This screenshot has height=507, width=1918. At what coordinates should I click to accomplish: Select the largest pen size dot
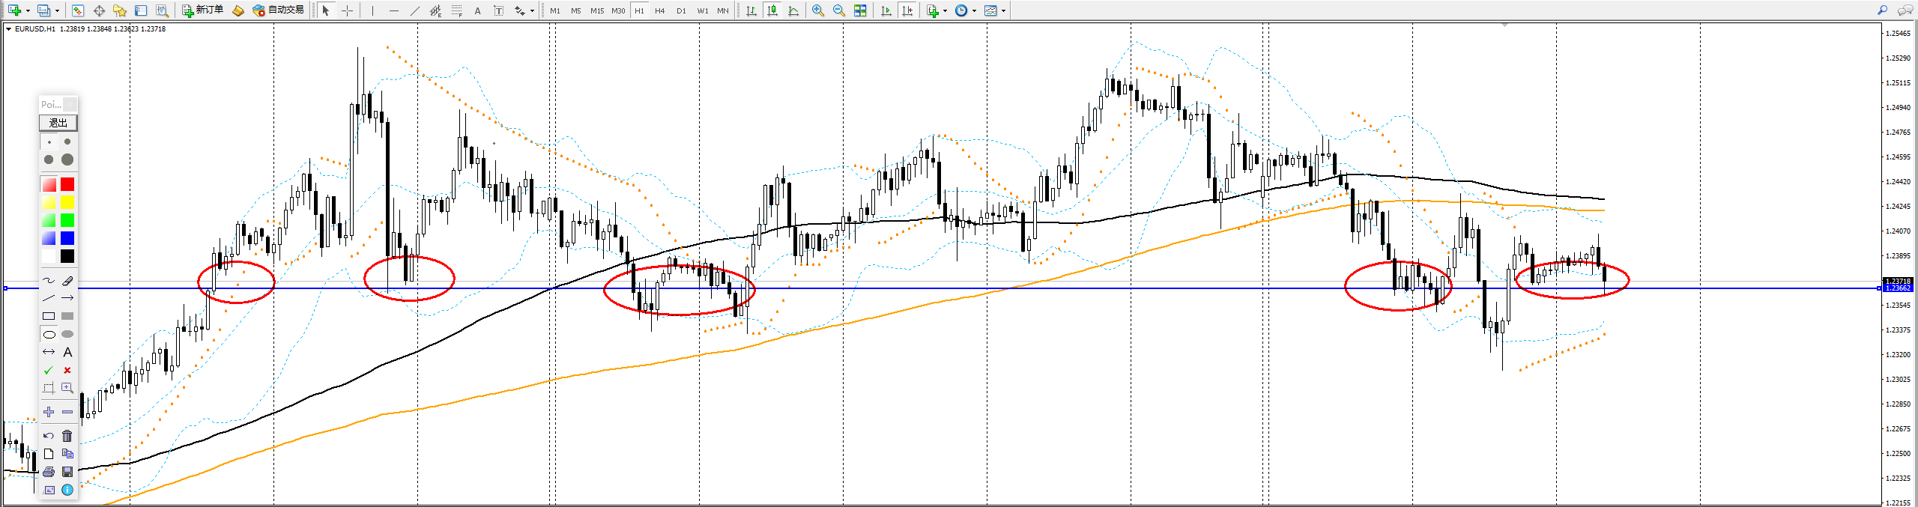67,160
